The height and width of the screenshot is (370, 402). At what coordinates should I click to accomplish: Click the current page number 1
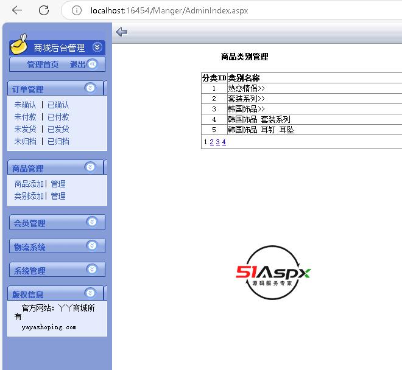point(205,142)
